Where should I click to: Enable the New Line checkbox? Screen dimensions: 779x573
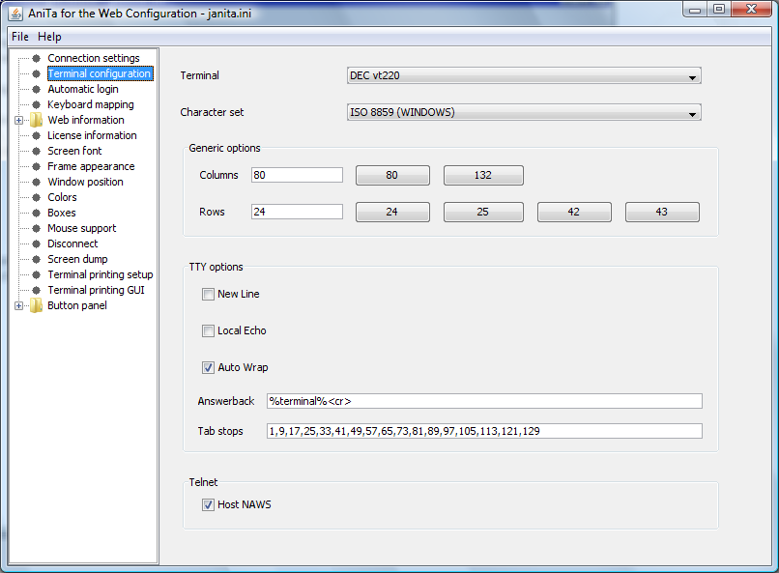pyautogui.click(x=208, y=294)
